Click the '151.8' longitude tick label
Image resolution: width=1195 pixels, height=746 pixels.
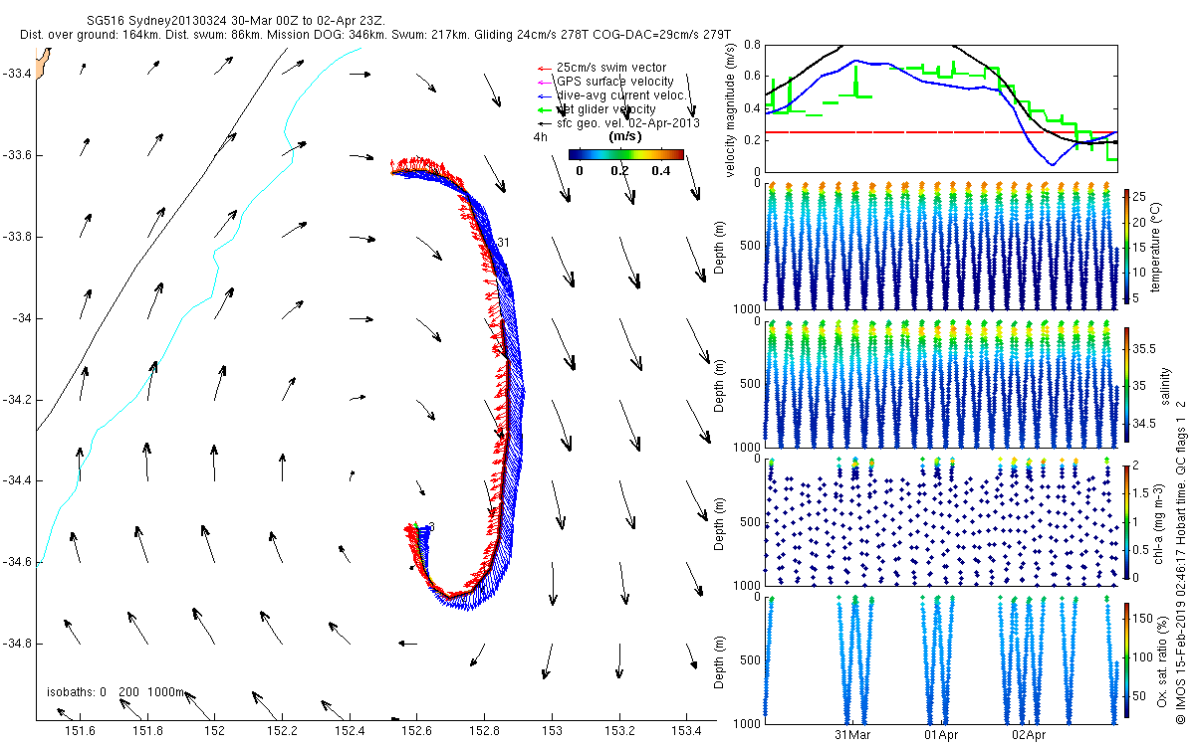(147, 731)
